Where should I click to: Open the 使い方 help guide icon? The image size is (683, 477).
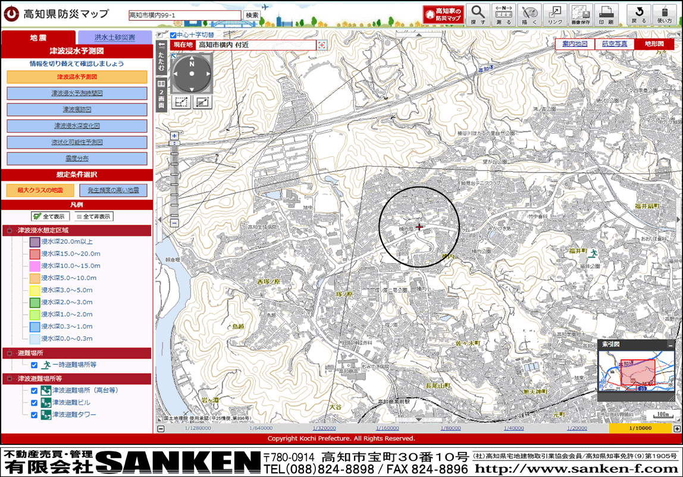[x=665, y=14]
